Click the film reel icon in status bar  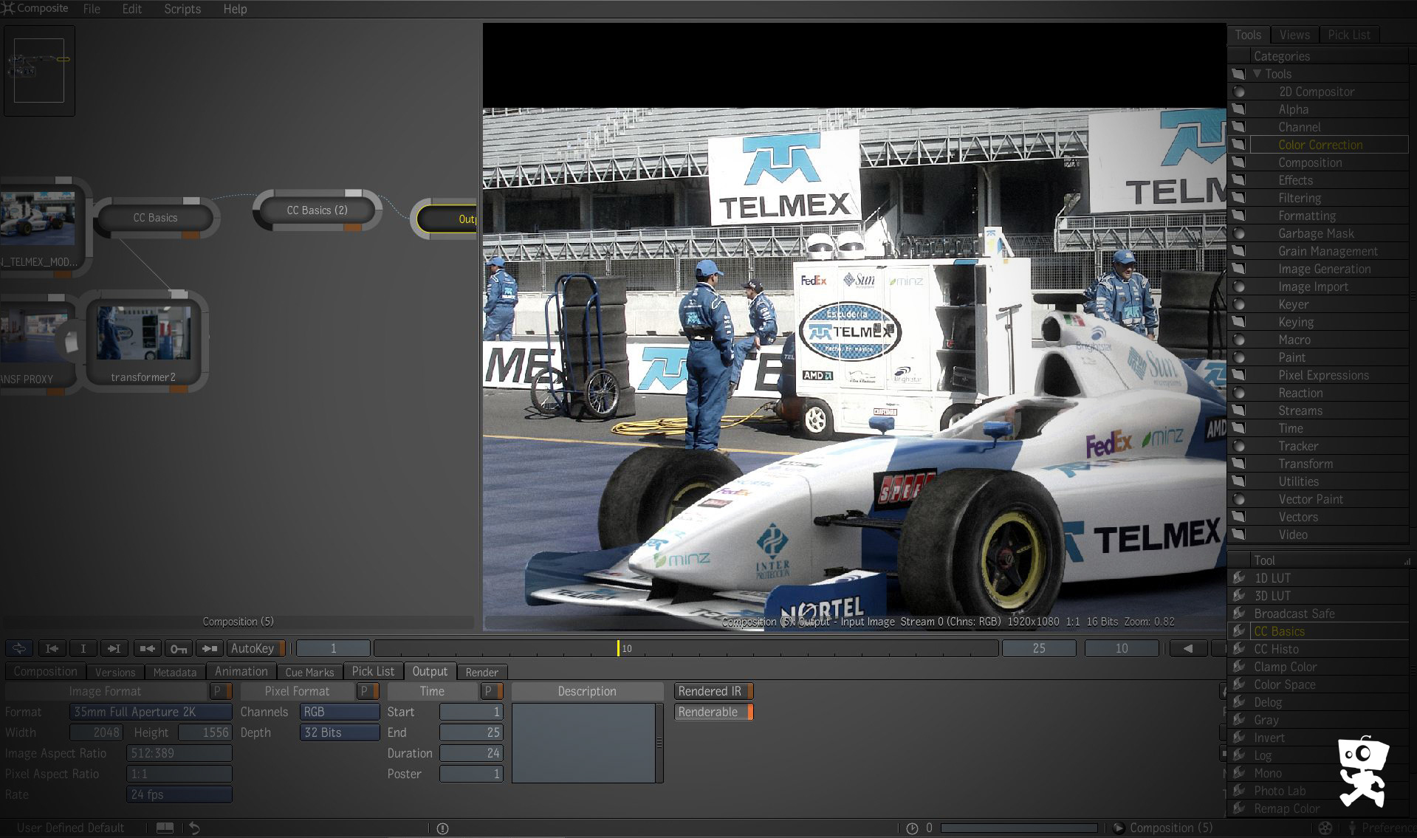click(x=1325, y=828)
